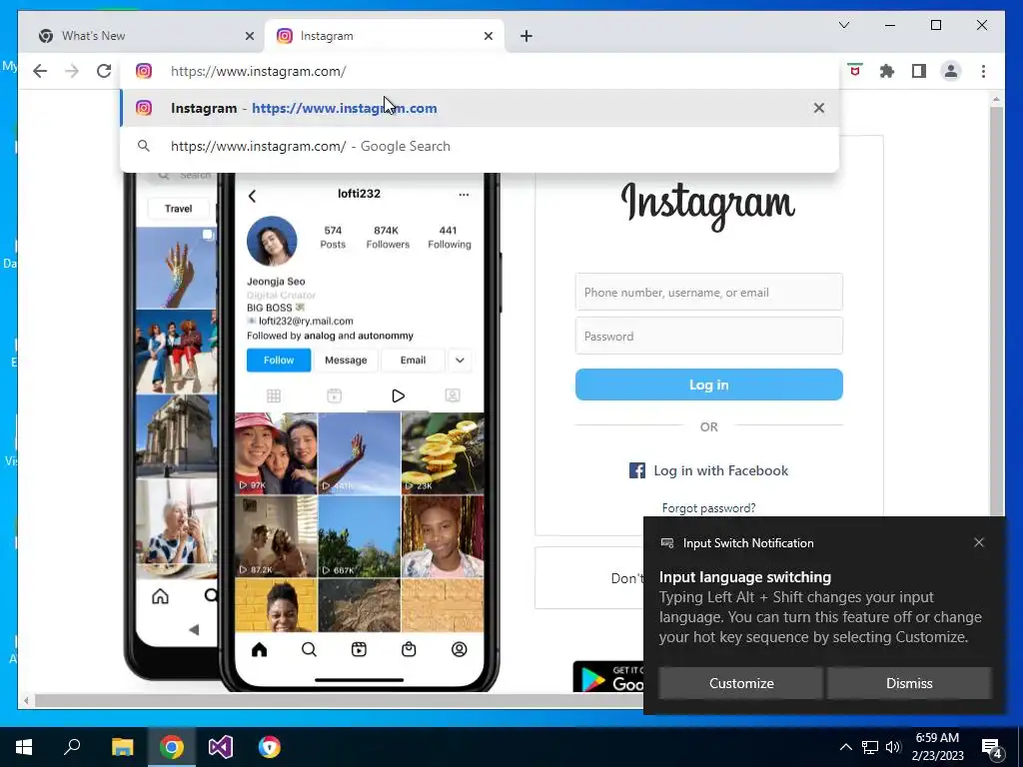Click the three-dot options in phone profile

tap(464, 195)
